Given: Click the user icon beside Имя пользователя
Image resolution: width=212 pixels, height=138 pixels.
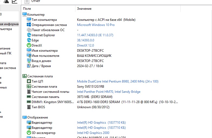Looking at the screenshot, I should point(29,55).
